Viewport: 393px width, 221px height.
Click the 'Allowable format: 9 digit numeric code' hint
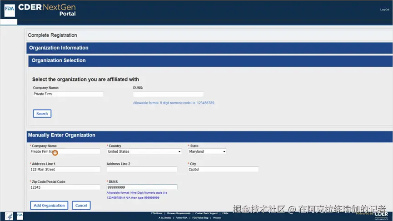tap(174, 103)
